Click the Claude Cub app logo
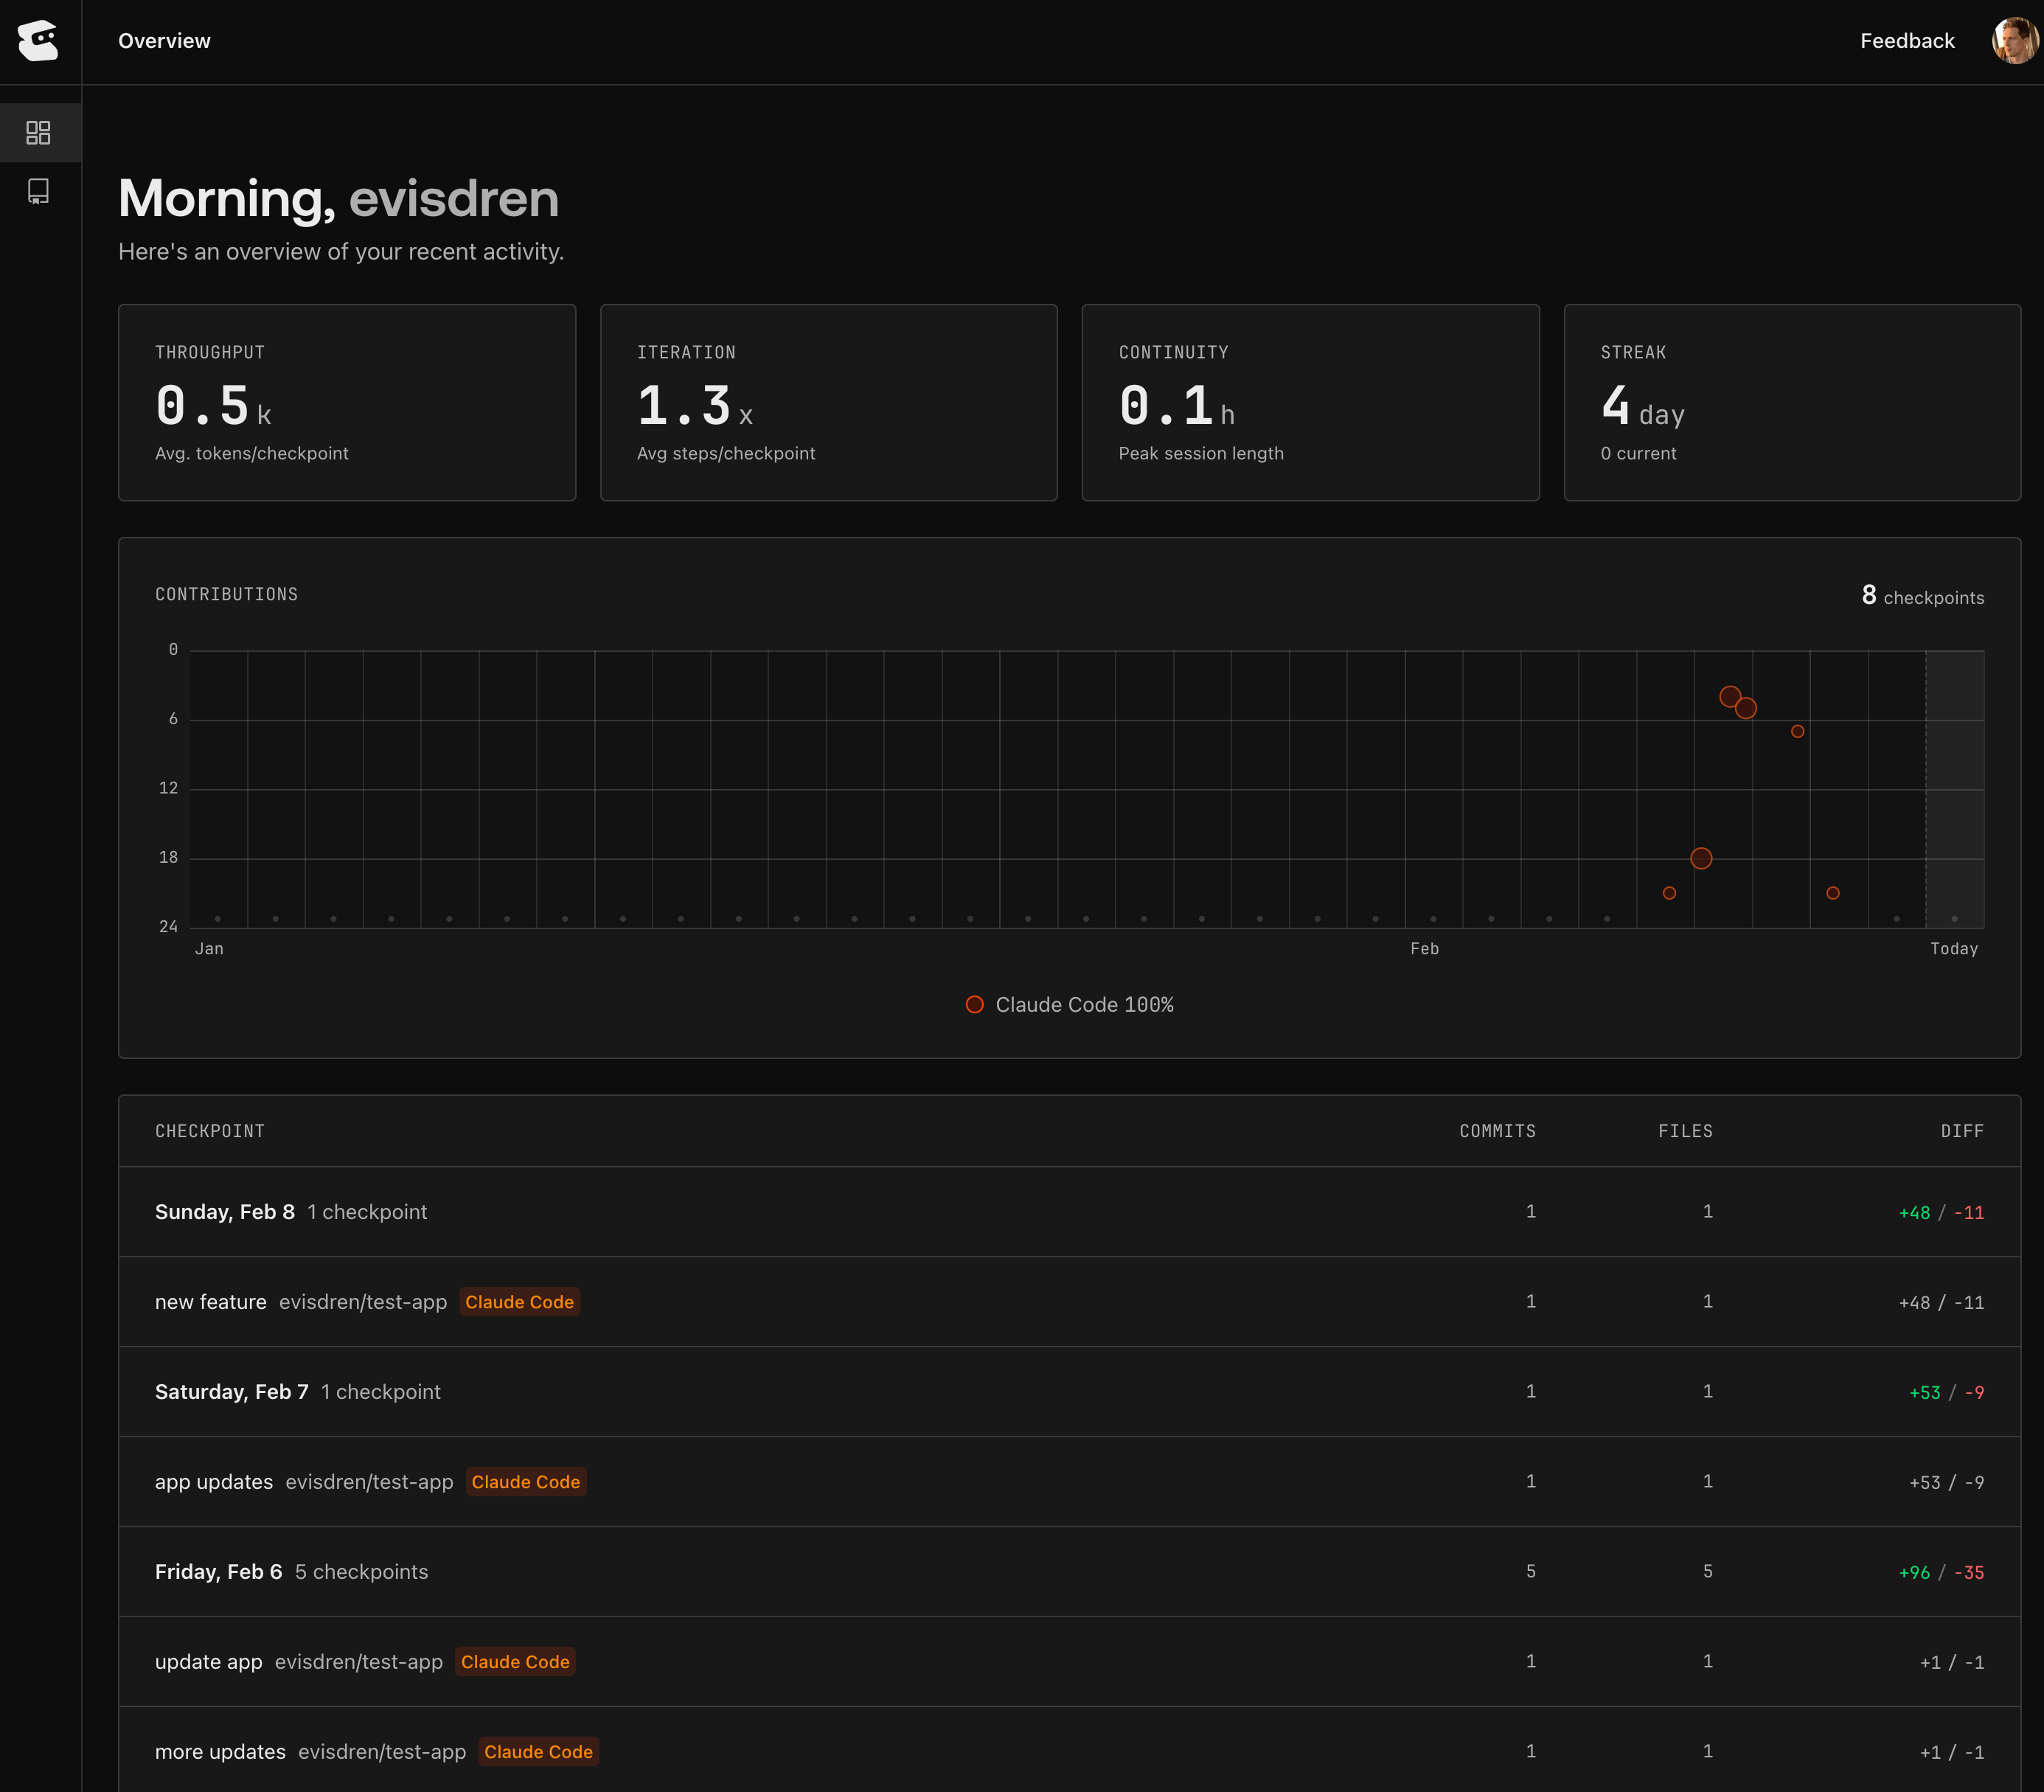The width and height of the screenshot is (2044, 1792). pyautogui.click(x=38, y=41)
